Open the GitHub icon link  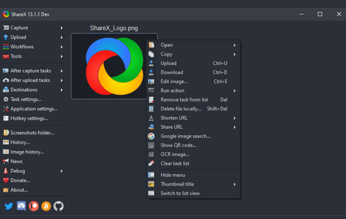click(59, 206)
